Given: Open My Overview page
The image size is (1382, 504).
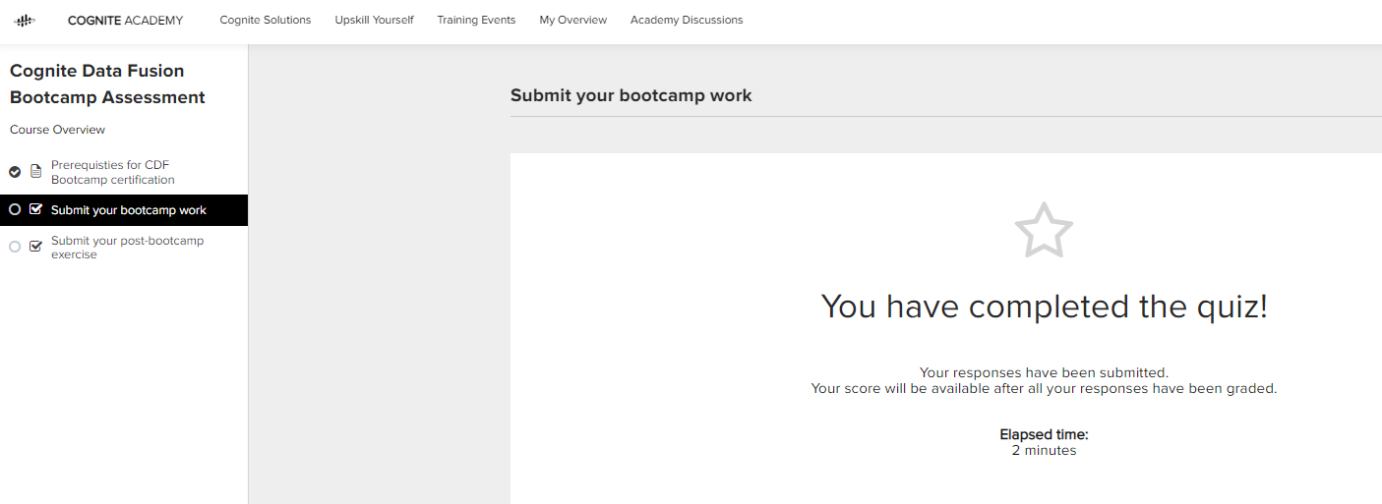Looking at the screenshot, I should click(573, 20).
